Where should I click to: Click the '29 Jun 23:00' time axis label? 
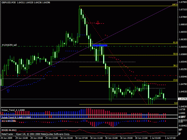click(51, 138)
